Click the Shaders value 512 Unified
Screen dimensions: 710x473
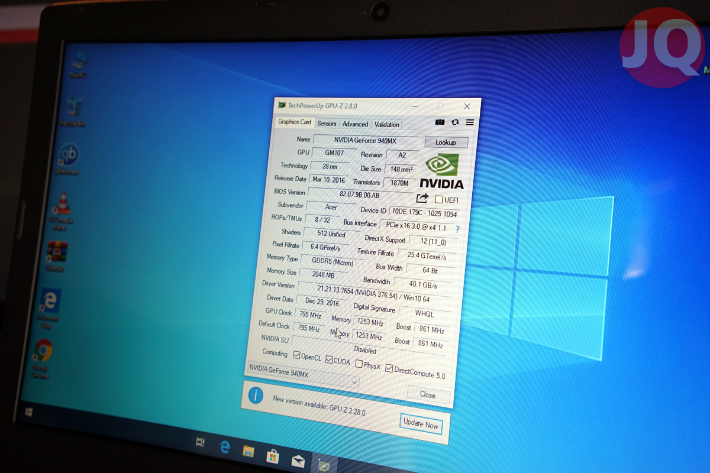pos(330,234)
